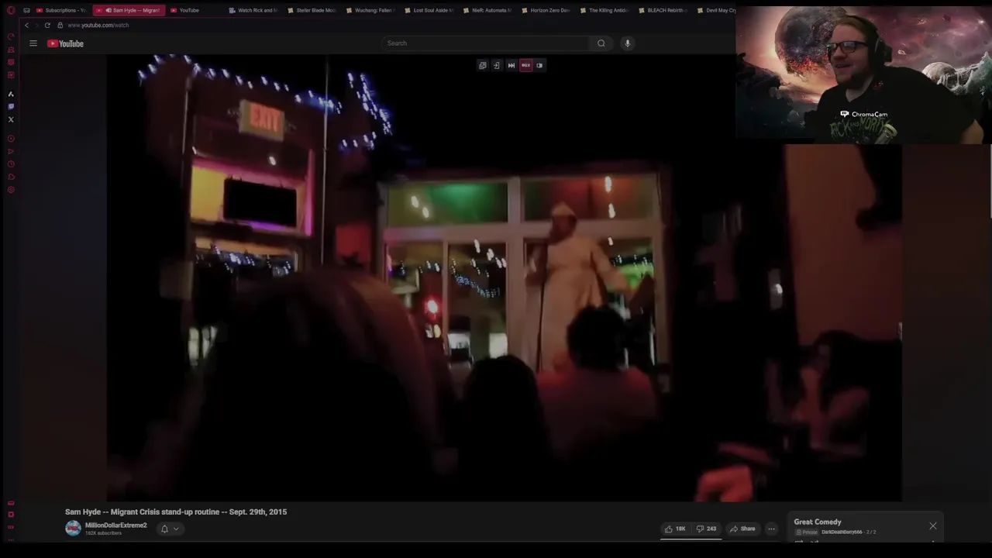992x558 pixels.
Task: Open the sidebar history clock icon
Action: (11, 164)
